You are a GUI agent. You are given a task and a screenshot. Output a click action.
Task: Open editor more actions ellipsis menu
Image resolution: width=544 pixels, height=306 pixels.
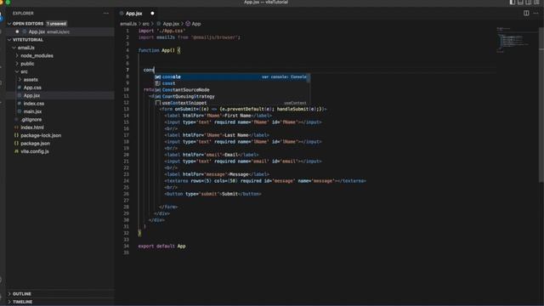coord(535,14)
